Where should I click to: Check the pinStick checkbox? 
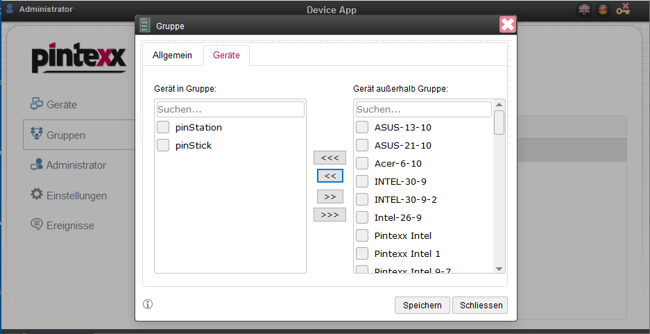[163, 145]
